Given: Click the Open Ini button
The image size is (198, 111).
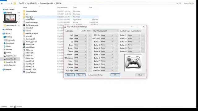Looking at the screenshot, I should pos(70,75).
